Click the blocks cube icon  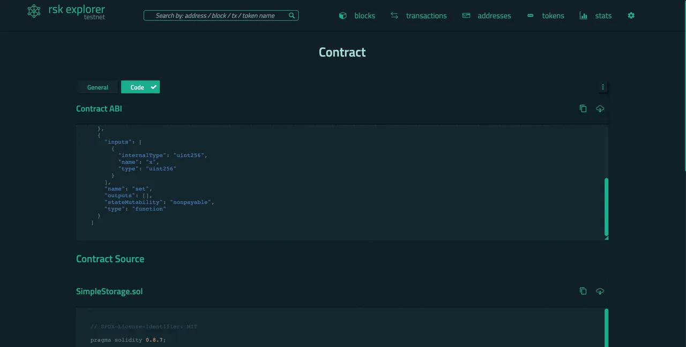343,16
